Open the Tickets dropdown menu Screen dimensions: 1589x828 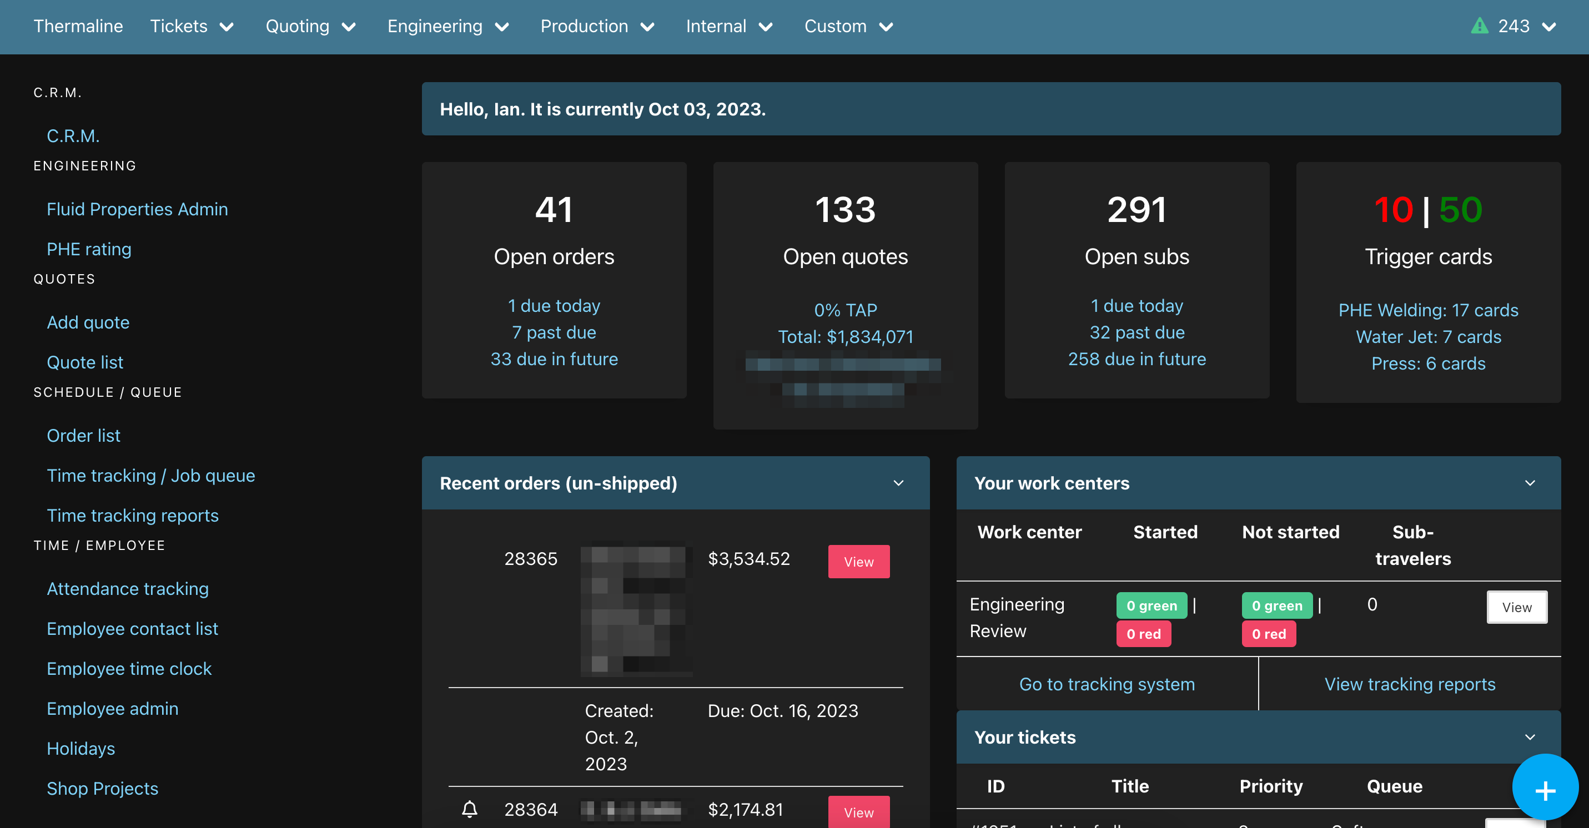[192, 27]
